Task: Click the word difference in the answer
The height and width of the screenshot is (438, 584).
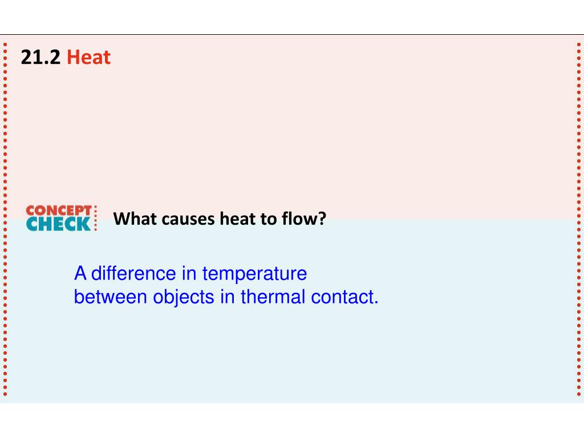Action: point(133,274)
